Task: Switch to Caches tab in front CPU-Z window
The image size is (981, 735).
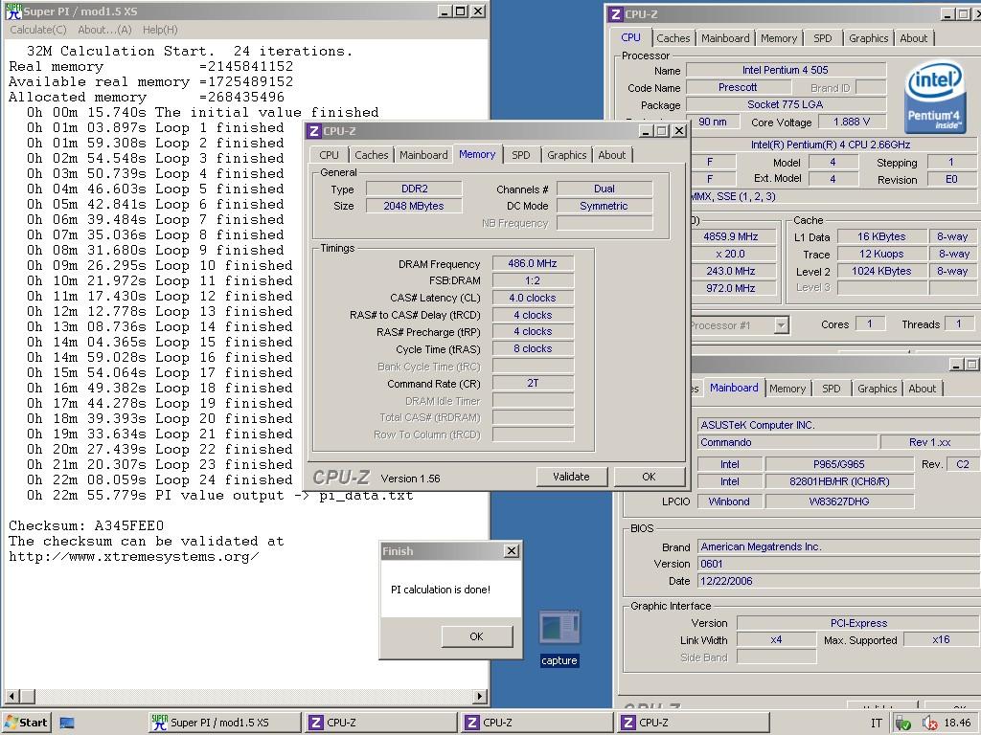Action: coord(372,155)
